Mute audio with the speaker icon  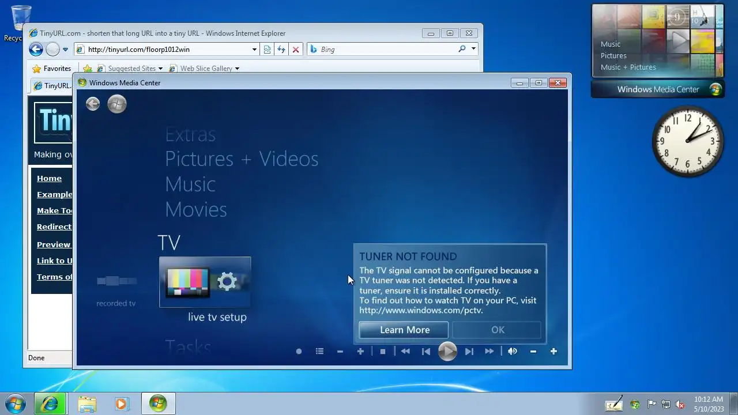(513, 351)
